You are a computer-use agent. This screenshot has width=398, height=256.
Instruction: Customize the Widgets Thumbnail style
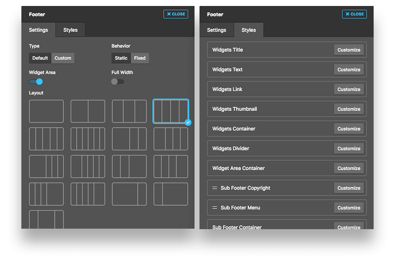[349, 109]
